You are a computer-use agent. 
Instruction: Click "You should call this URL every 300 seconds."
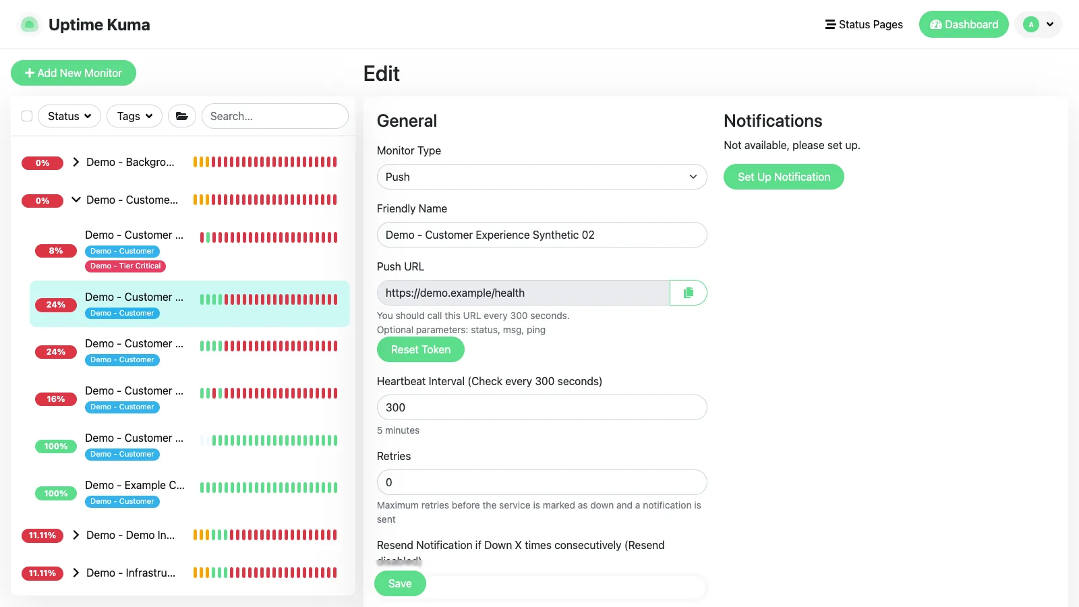[473, 316]
